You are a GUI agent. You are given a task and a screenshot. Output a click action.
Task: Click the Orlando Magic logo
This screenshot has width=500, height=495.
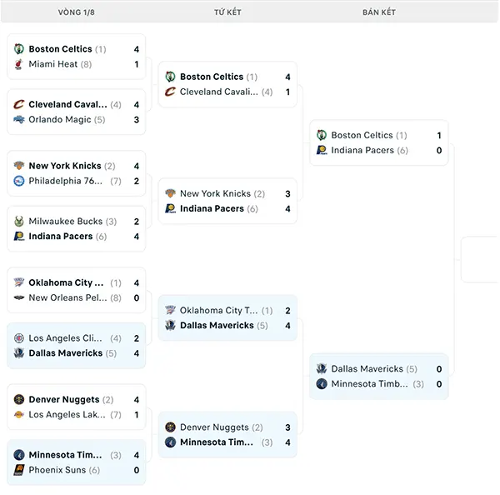click(x=19, y=119)
